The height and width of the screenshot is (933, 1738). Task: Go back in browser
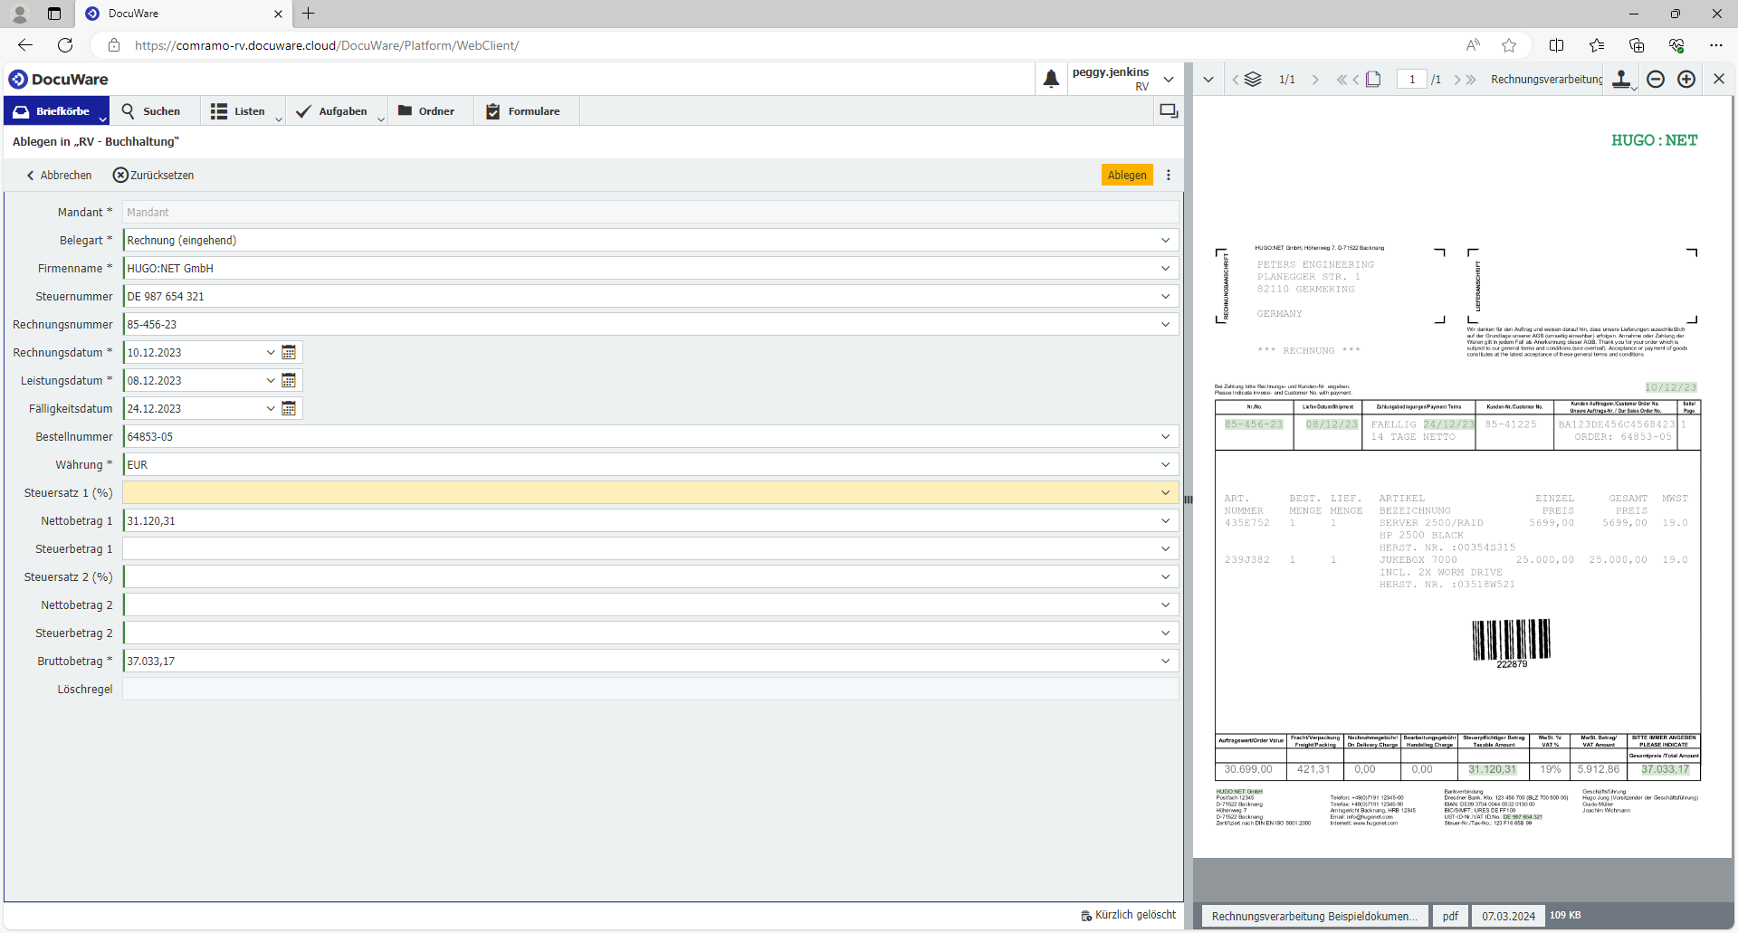tap(25, 45)
